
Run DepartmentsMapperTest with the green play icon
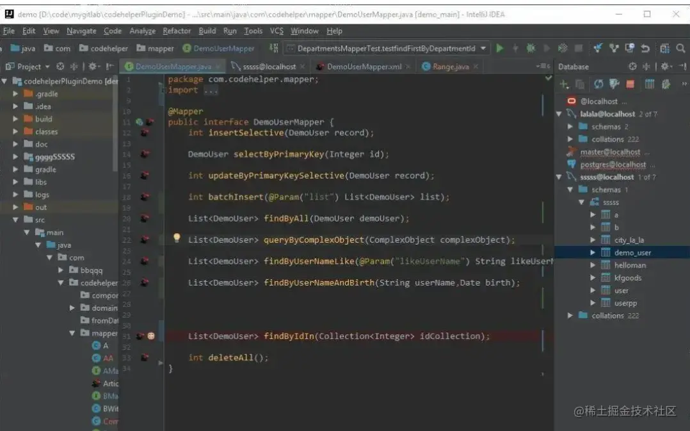(499, 48)
